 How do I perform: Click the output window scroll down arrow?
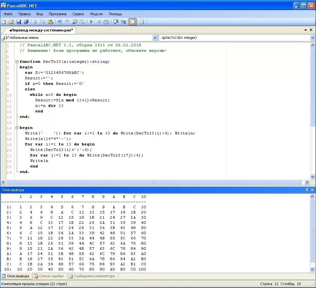312,269
